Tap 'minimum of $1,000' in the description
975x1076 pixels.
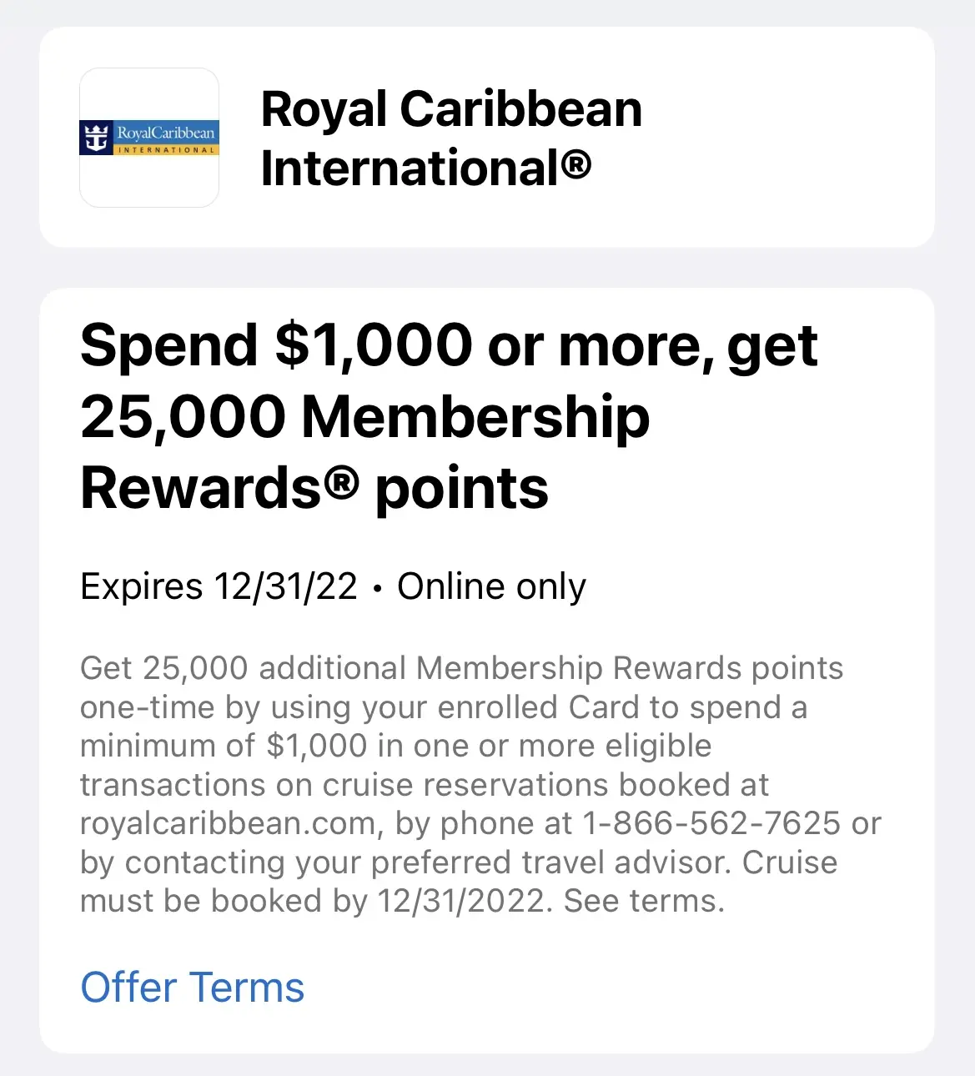point(224,746)
